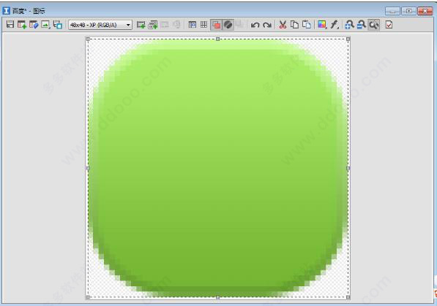
Task: Toggle the highlighted zoom magnifier tool
Action: coord(374,25)
